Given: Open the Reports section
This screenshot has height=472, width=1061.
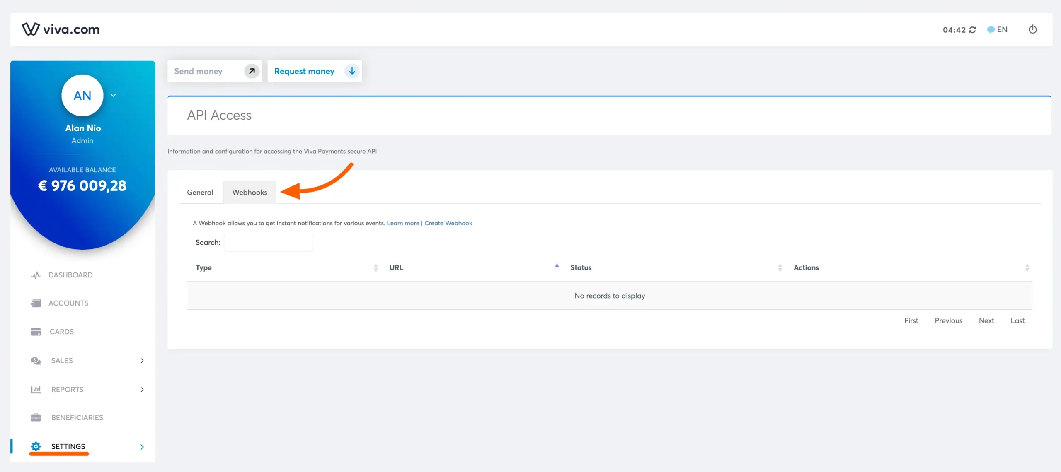Looking at the screenshot, I should (x=67, y=389).
